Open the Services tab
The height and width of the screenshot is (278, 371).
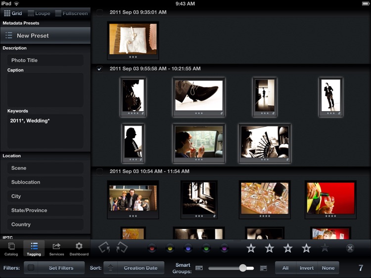click(x=56, y=249)
